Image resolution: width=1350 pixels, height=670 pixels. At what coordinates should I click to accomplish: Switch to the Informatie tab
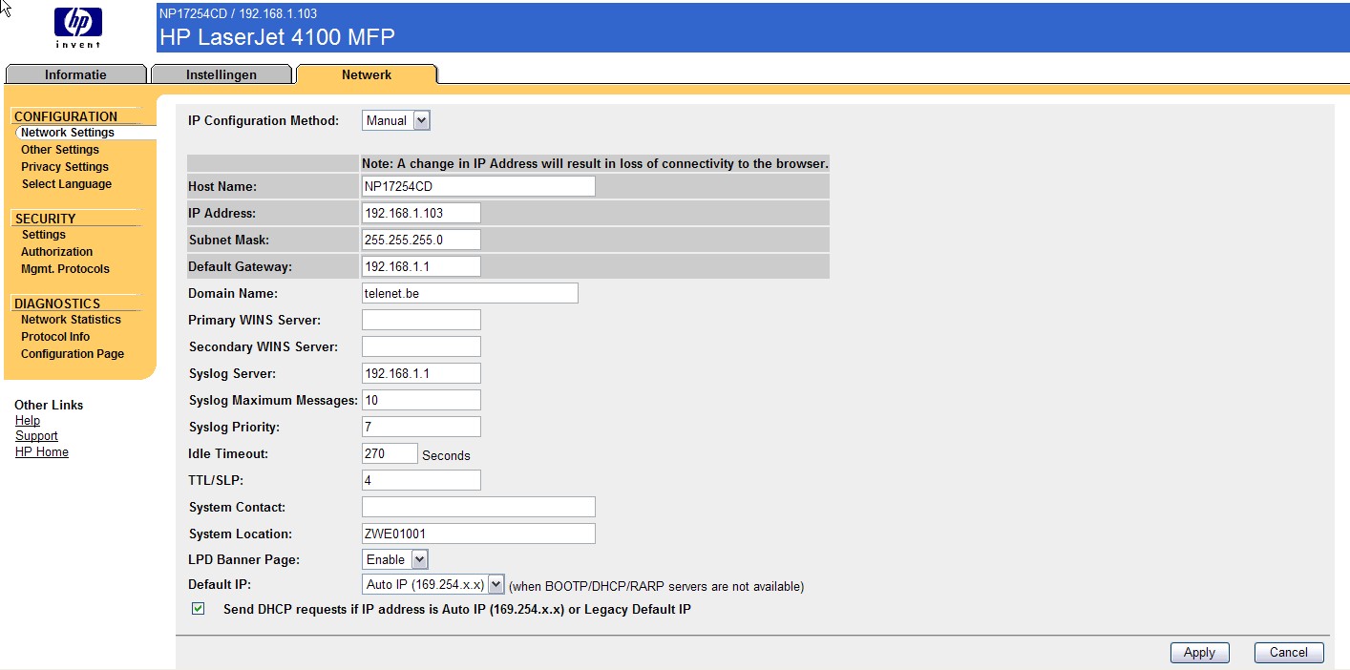point(76,74)
